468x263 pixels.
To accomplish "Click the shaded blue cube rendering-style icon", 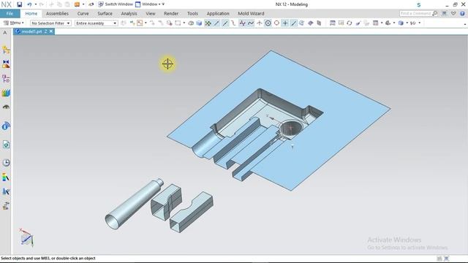I will (401, 23).
